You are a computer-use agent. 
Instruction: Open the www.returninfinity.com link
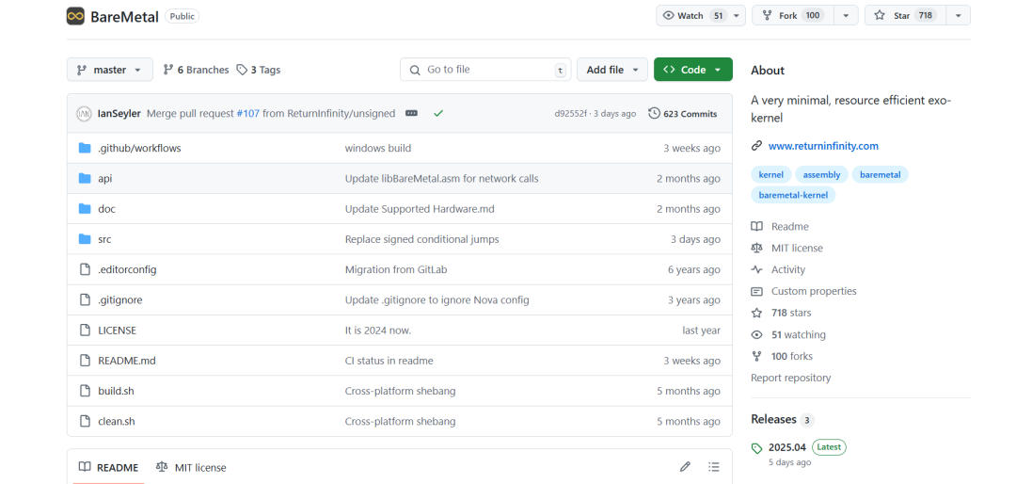pyautogui.click(x=822, y=146)
